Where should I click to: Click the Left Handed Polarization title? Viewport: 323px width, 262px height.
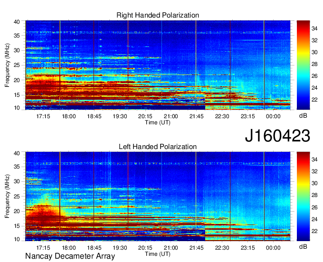click(x=158, y=147)
